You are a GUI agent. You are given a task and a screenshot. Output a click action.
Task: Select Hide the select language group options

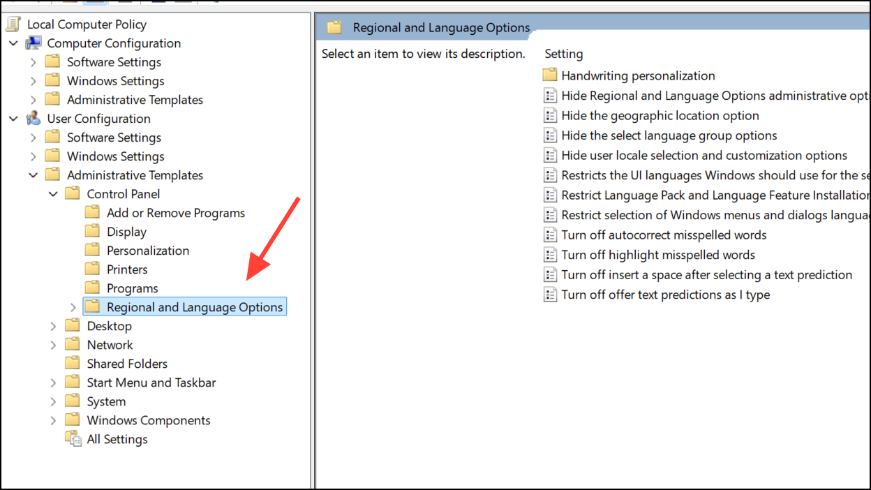point(669,135)
